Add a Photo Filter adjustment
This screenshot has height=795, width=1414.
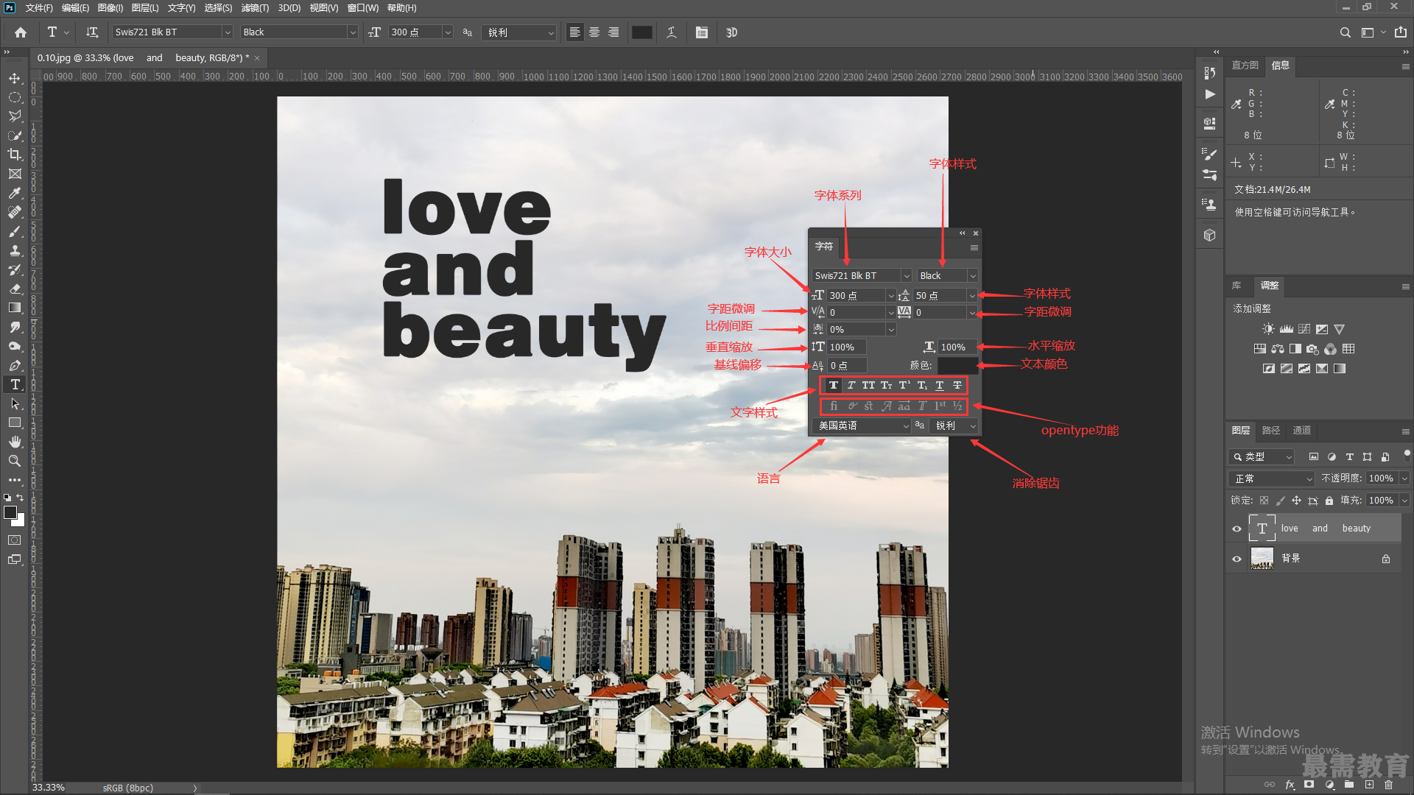tap(1313, 349)
